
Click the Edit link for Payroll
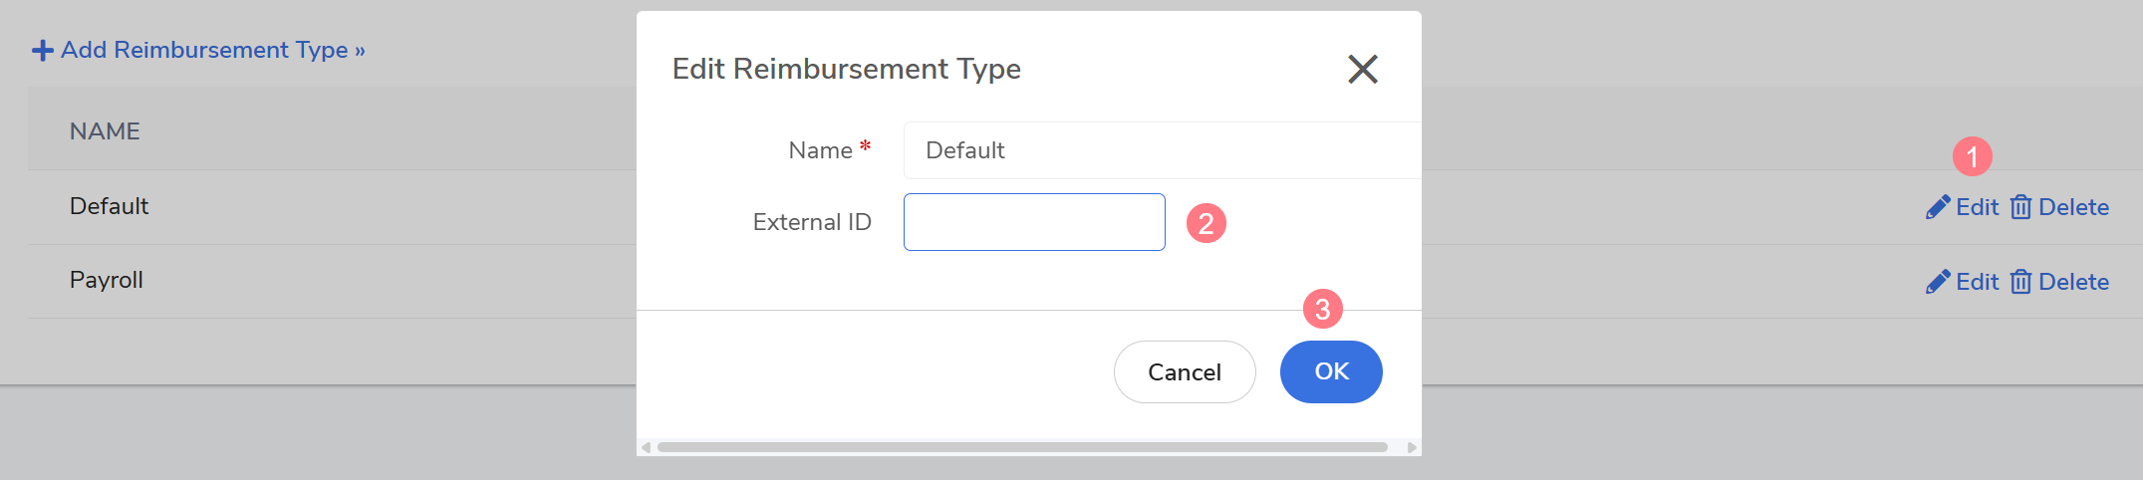click(x=1977, y=282)
